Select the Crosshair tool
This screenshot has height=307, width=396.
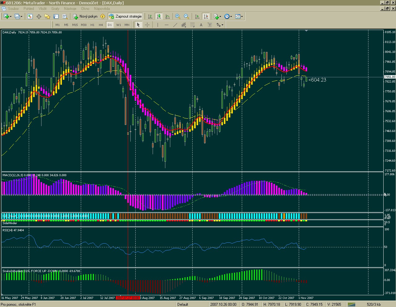point(147,25)
